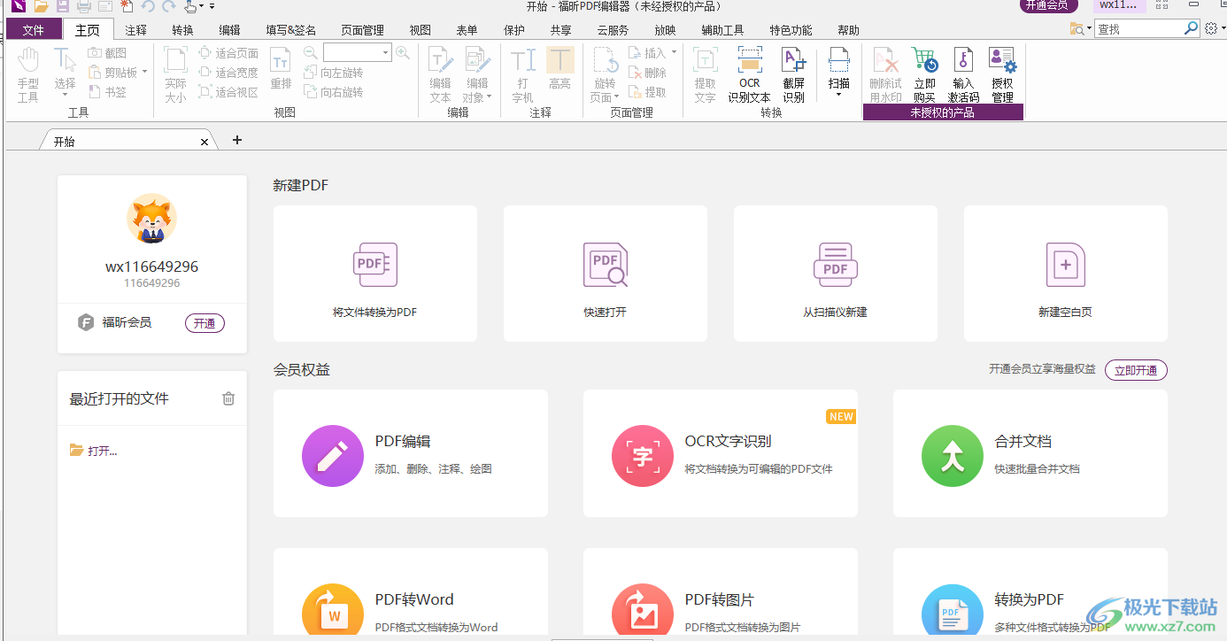
Task: Clear the recent files list with the trash icon
Action: click(x=228, y=398)
